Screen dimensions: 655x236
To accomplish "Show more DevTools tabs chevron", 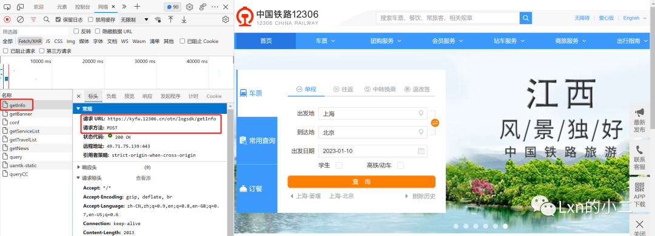I will (124, 7).
